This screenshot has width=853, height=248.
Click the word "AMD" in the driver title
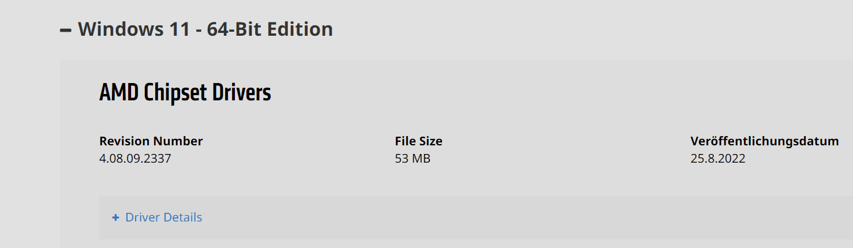click(x=119, y=92)
